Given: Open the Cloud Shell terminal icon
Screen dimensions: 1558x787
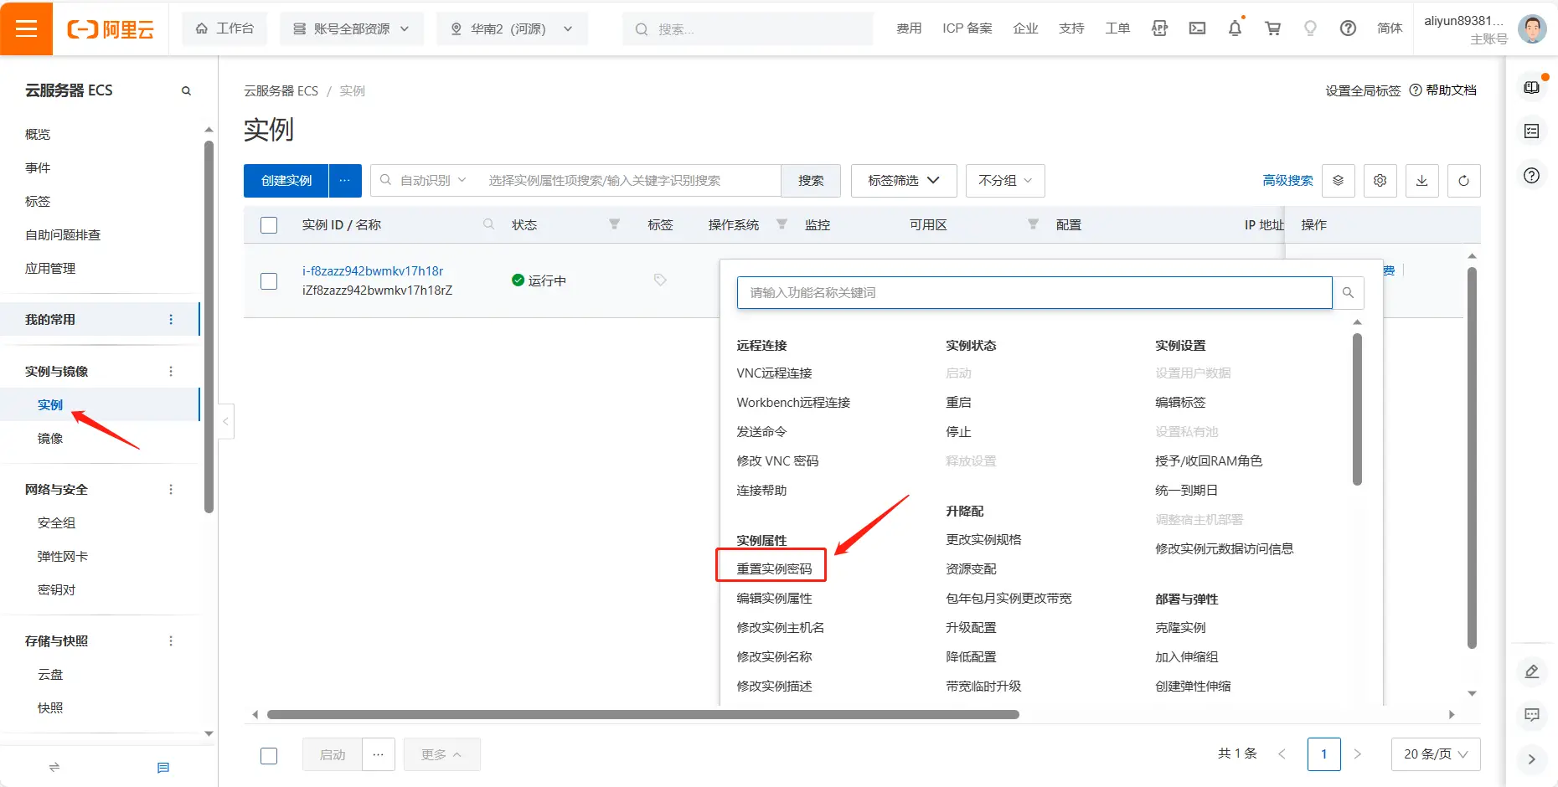Looking at the screenshot, I should click(x=1197, y=28).
